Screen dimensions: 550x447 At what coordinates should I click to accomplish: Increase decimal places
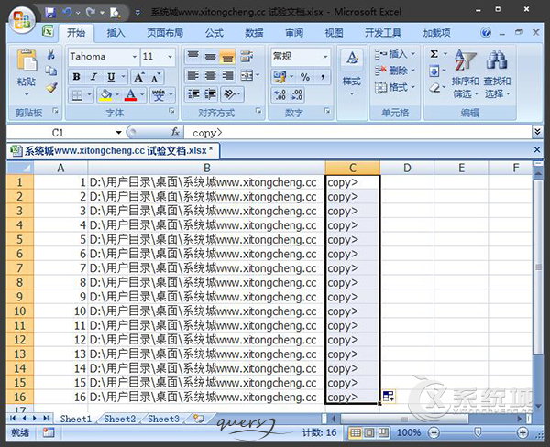coord(280,94)
